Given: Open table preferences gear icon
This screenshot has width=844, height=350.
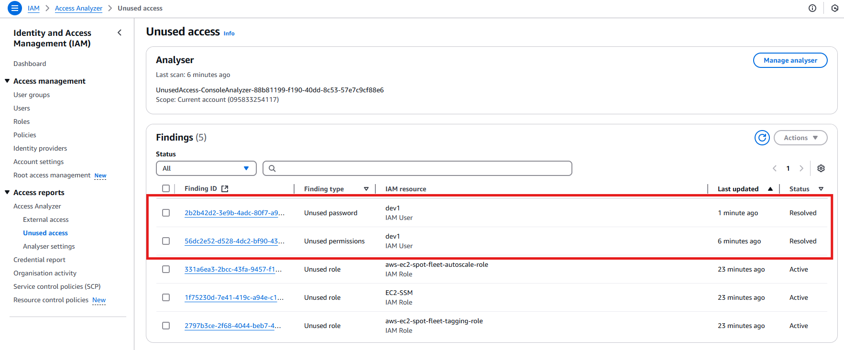Looking at the screenshot, I should (x=821, y=168).
